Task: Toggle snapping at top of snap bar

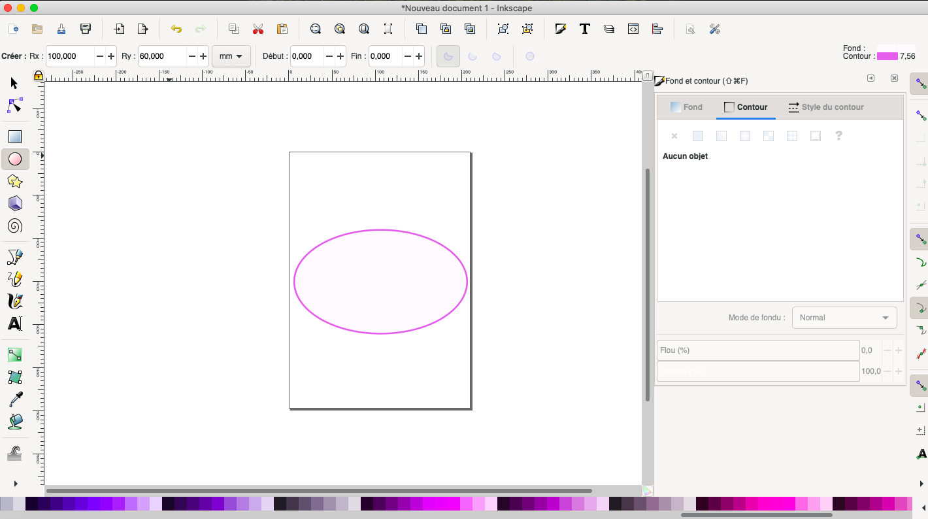Action: [921, 84]
